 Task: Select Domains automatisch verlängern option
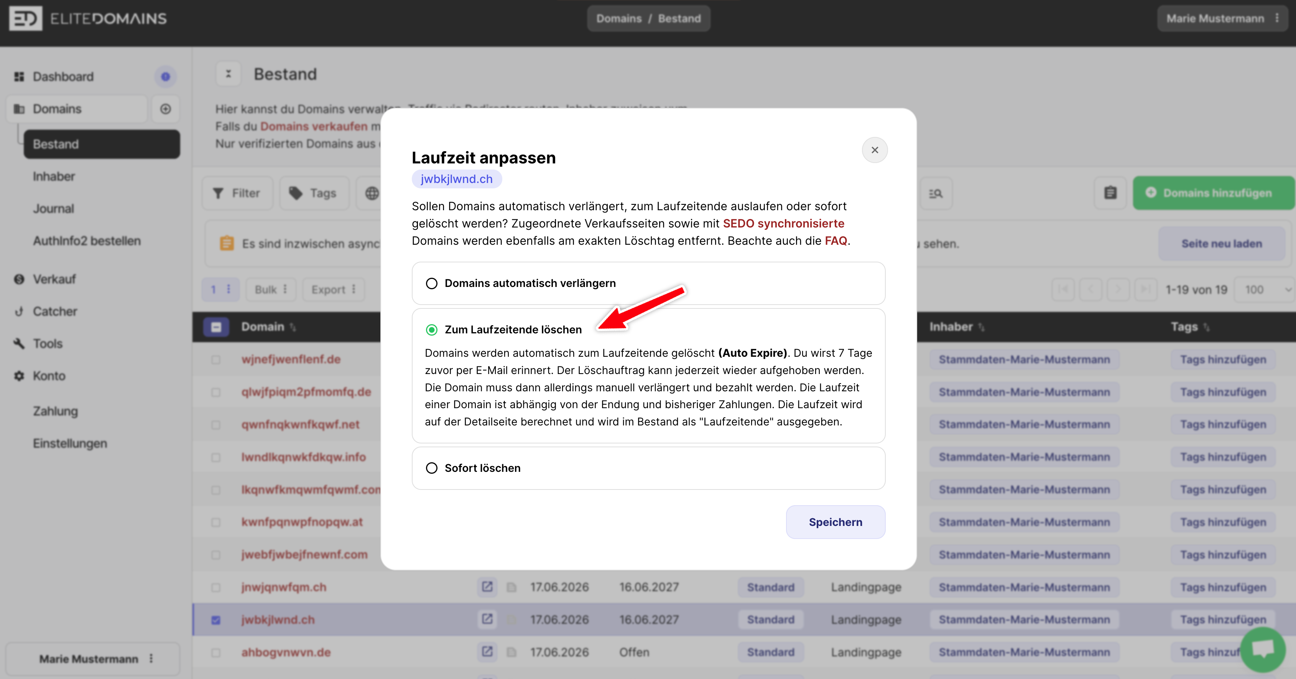[648, 283]
